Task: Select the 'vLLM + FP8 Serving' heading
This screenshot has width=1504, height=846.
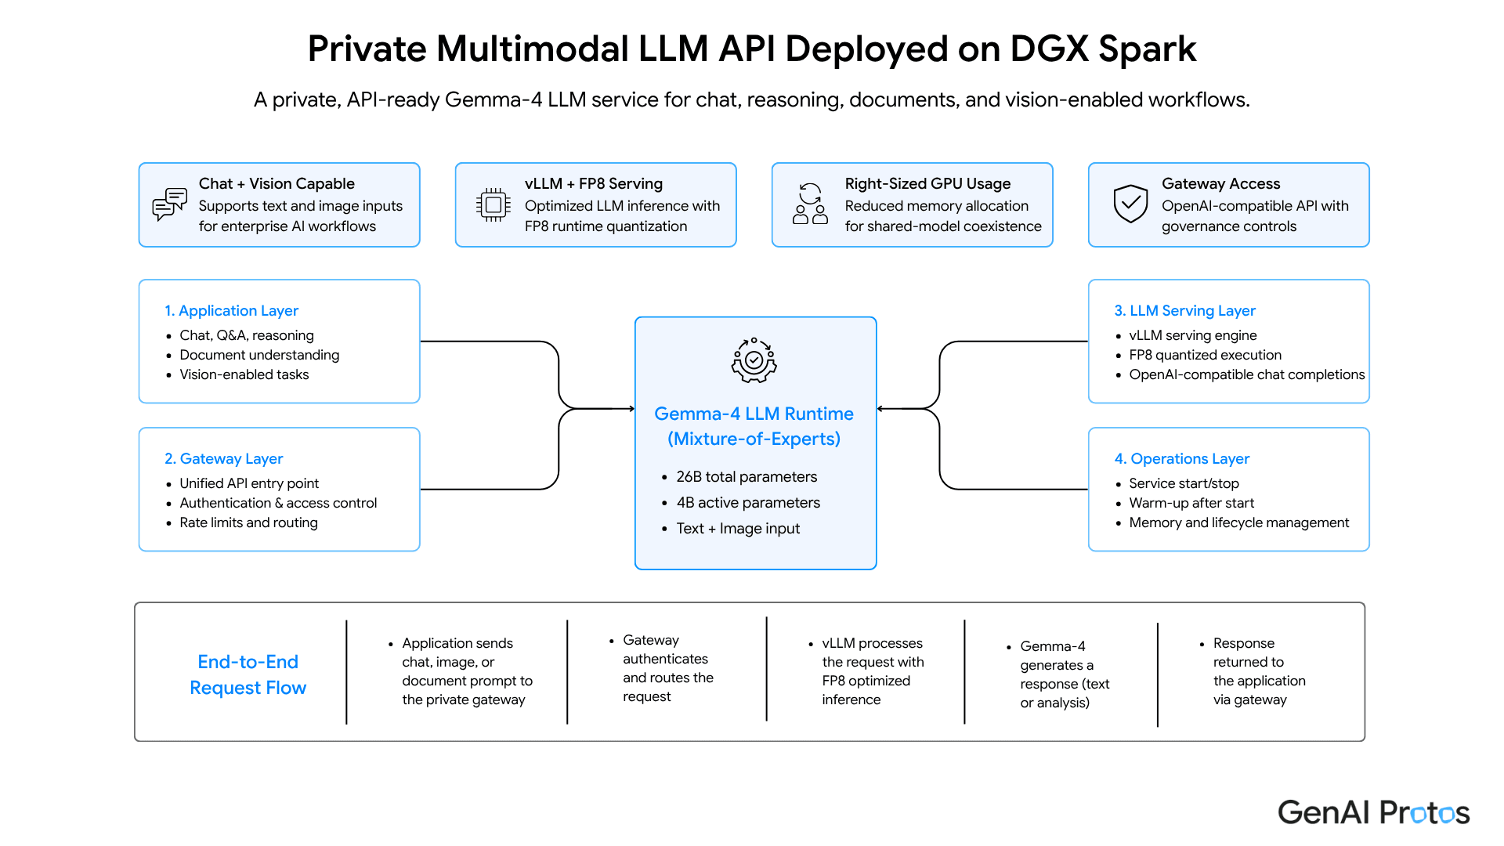Action: [594, 183]
